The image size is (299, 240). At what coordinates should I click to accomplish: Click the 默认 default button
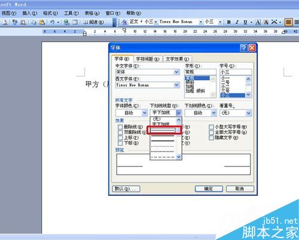[126, 189]
